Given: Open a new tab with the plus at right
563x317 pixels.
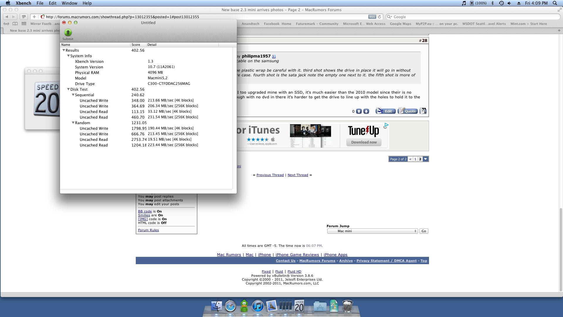Looking at the screenshot, I should [x=559, y=31].
